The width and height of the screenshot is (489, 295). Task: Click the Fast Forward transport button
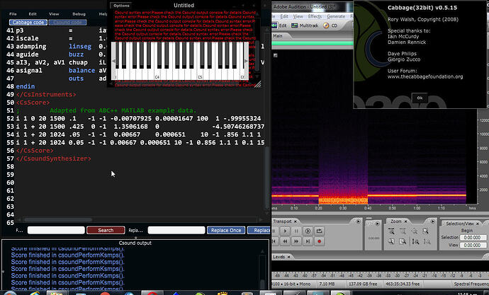tap(297, 241)
